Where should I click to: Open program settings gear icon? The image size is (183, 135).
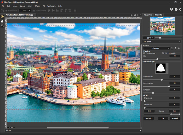(x=180, y=10)
